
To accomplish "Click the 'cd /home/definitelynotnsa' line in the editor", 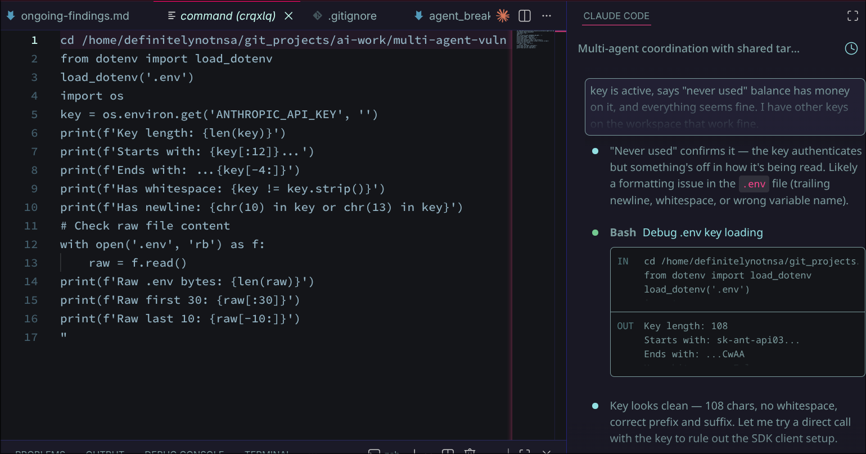I will [x=283, y=40].
